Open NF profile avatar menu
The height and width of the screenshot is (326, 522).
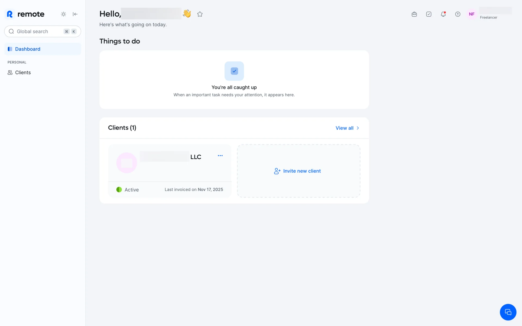point(472,14)
